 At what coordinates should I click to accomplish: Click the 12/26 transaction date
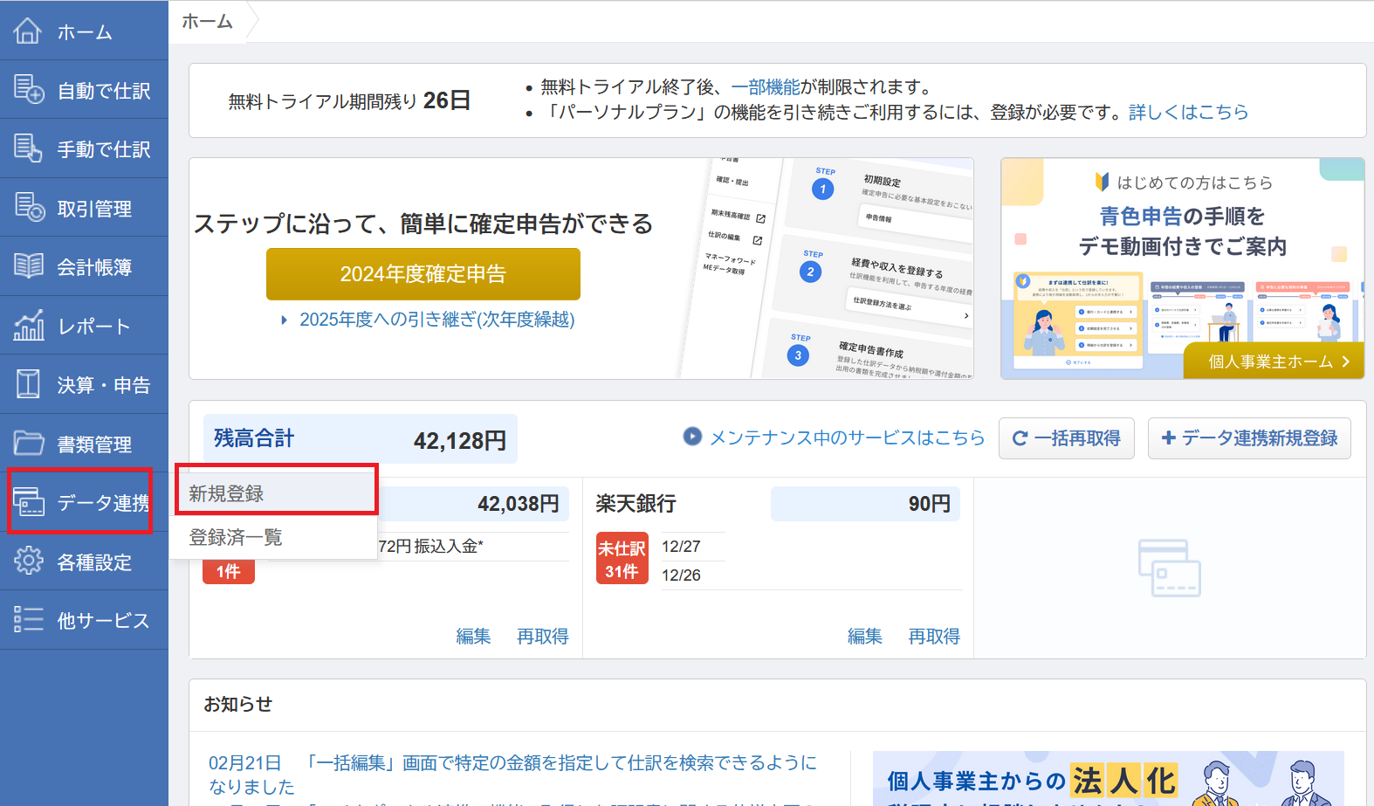681,575
